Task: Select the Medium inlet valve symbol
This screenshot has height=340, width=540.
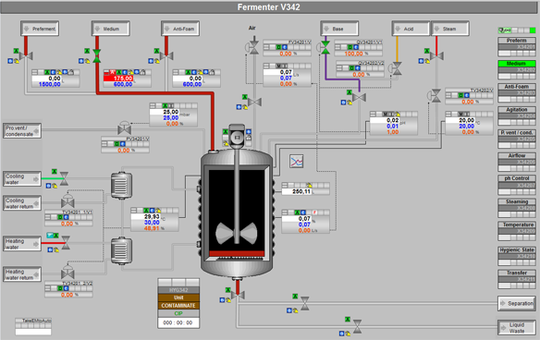Action: (x=97, y=55)
